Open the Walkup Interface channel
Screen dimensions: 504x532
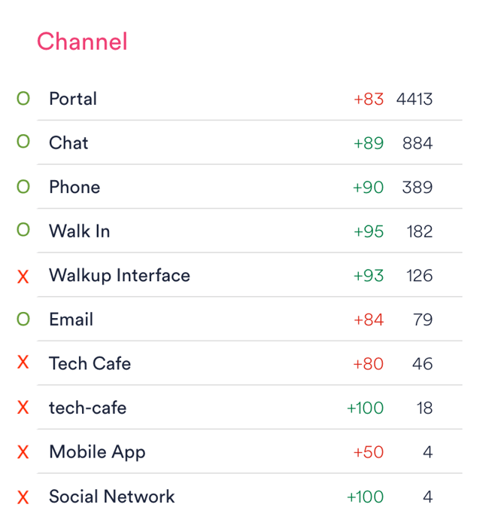pos(120,275)
